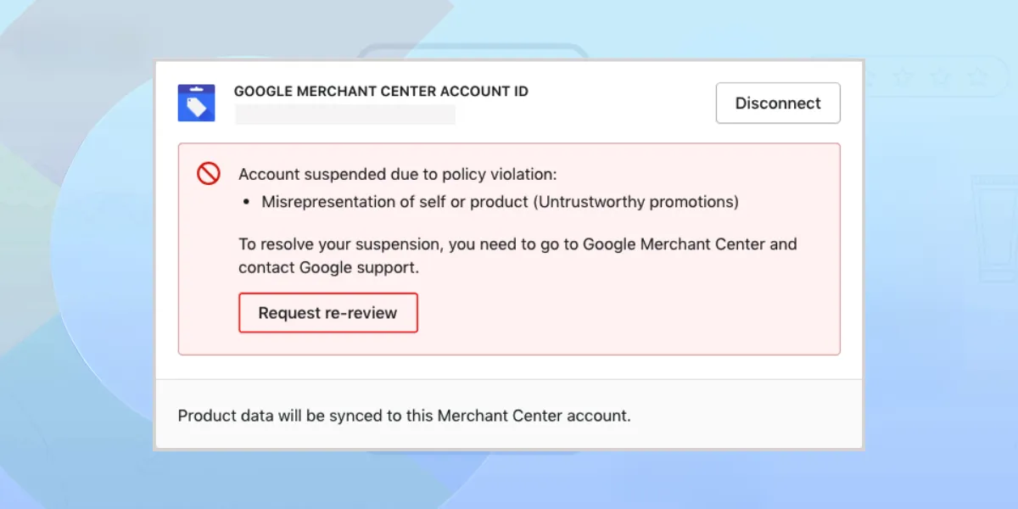Click the 'Account suspended due to policy violation' text
Viewport: 1018px width, 509px height.
pos(398,175)
